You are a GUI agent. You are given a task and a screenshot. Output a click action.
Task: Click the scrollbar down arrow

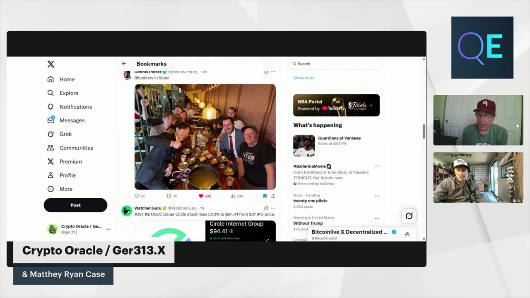pos(424,239)
